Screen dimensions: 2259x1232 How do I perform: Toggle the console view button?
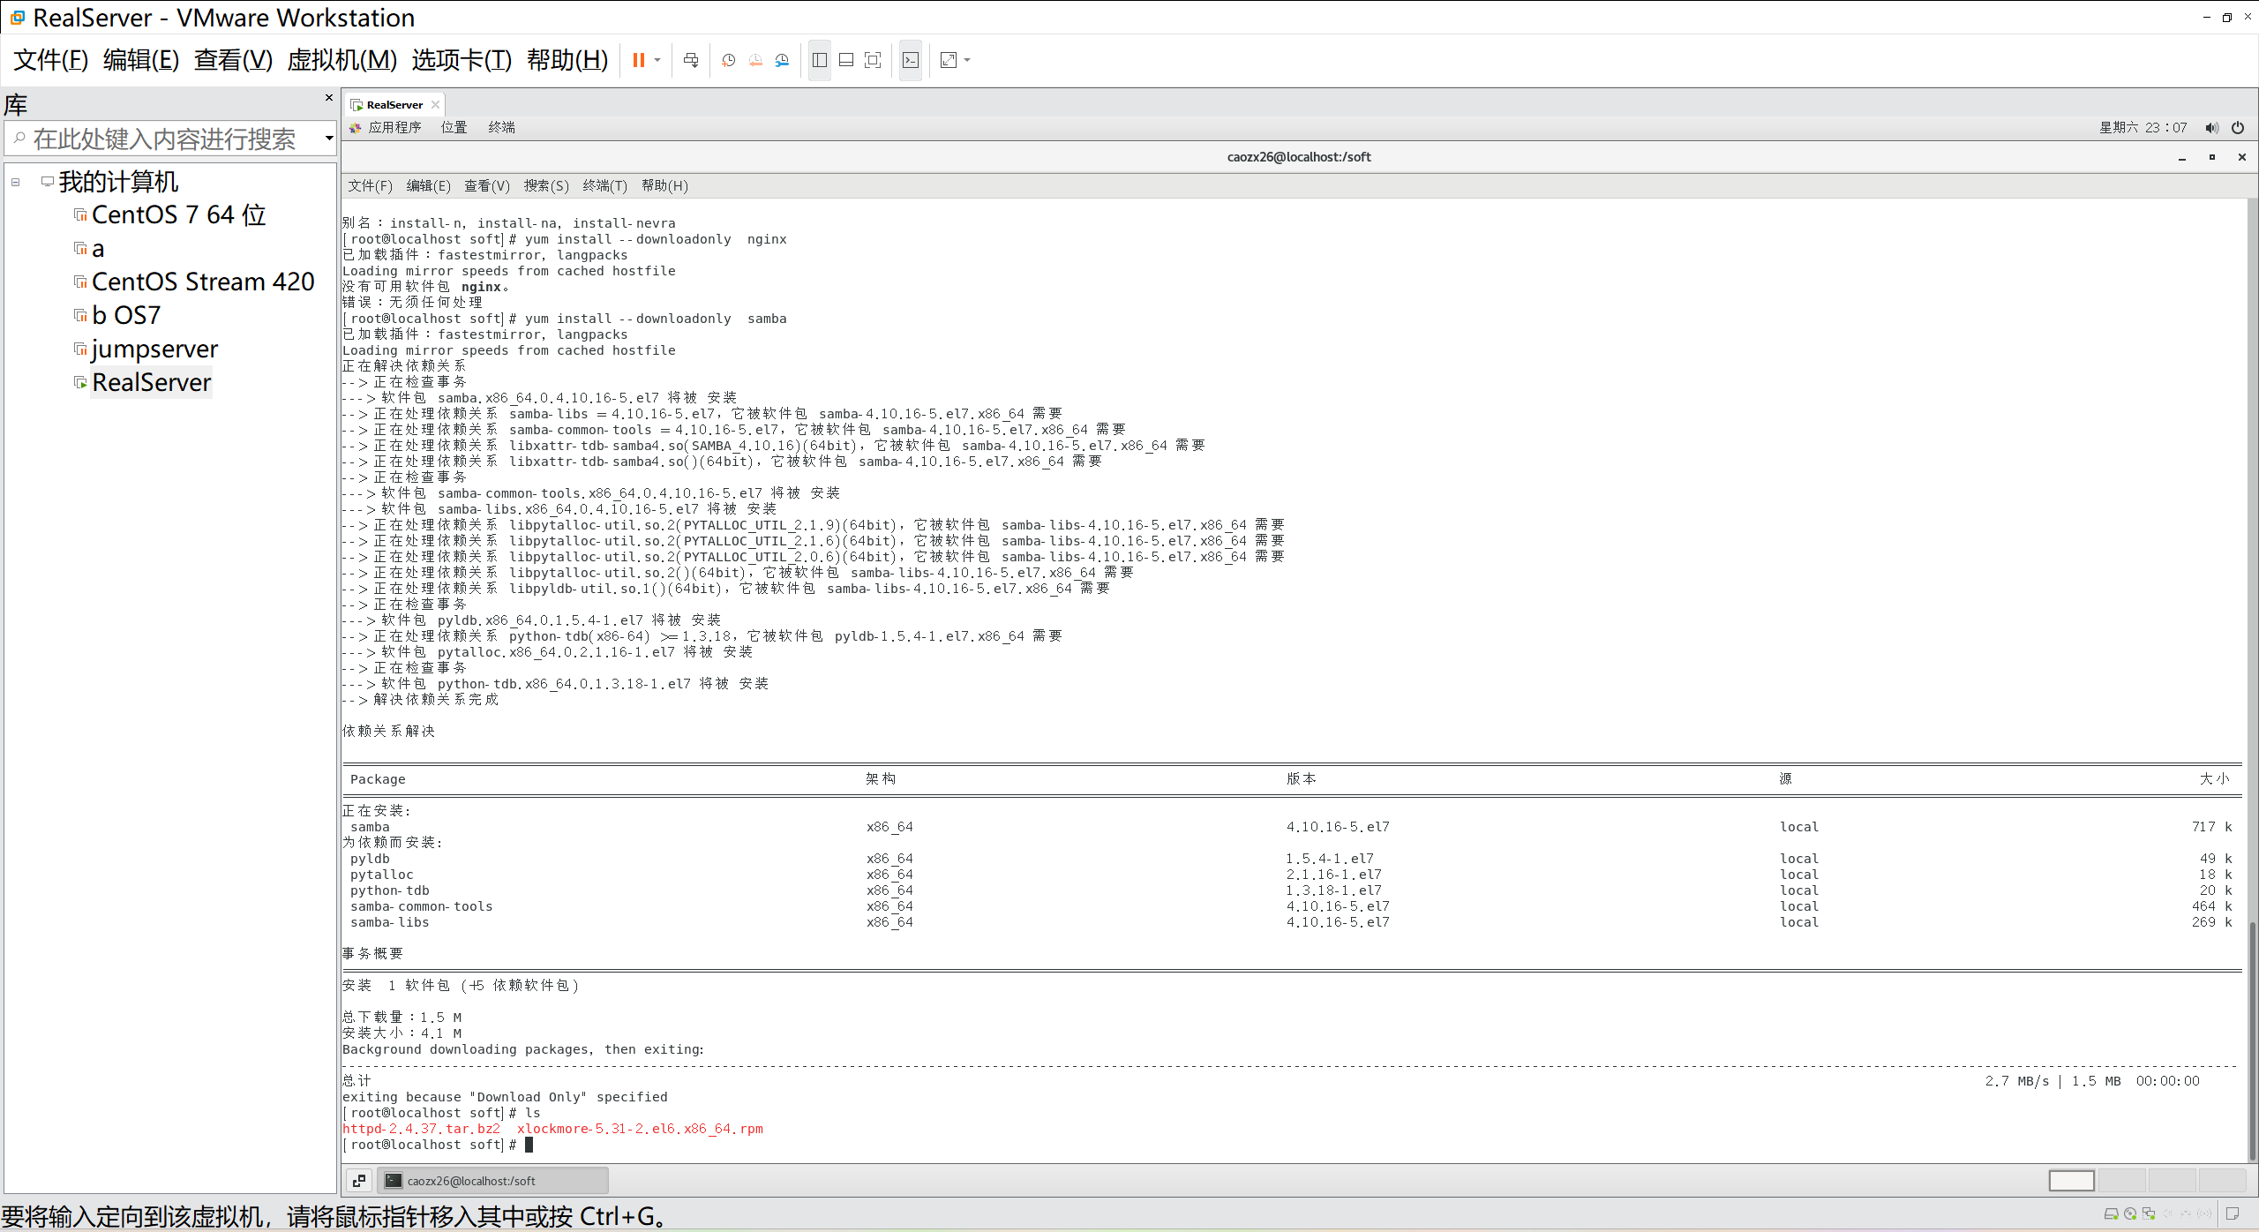click(911, 60)
